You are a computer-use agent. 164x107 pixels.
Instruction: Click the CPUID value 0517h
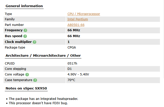pyautogui.click(x=72, y=63)
